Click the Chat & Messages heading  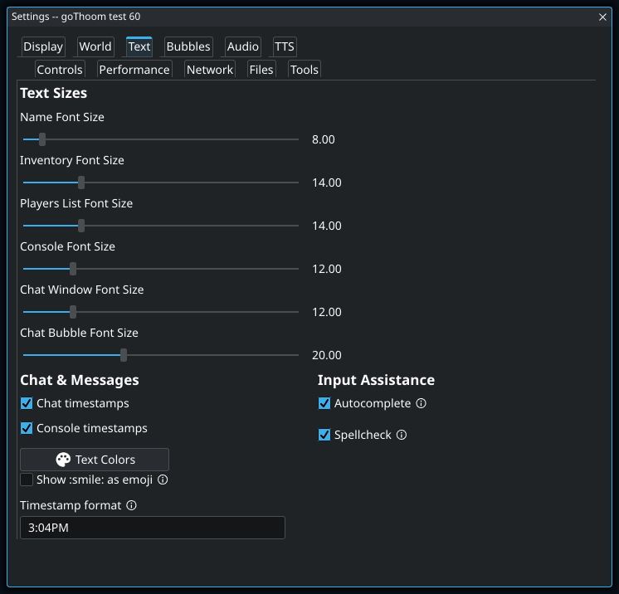click(x=80, y=380)
